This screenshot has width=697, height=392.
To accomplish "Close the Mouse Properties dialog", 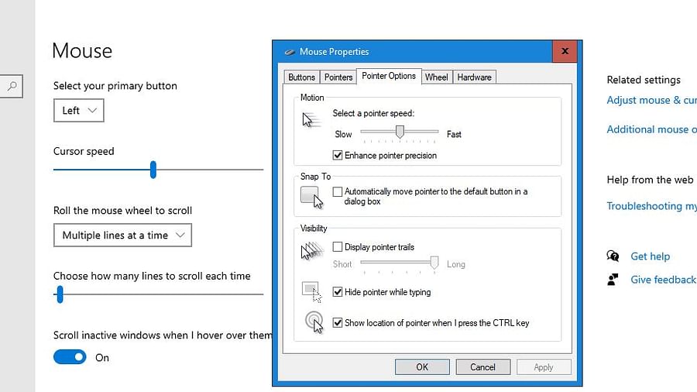I will (565, 51).
